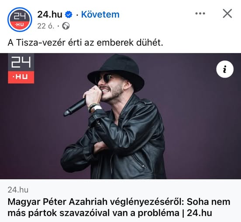Open the article photo of the singer
The width and height of the screenshot is (241, 222).
click(x=120, y=116)
